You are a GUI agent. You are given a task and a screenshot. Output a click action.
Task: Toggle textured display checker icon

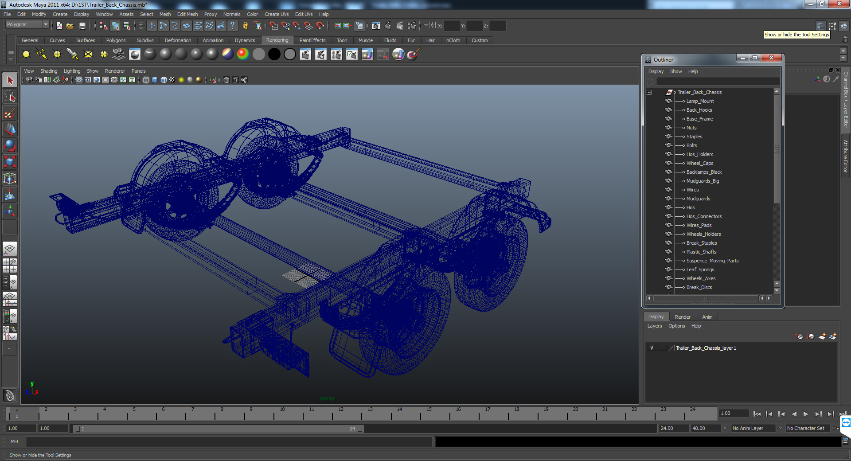pos(172,80)
